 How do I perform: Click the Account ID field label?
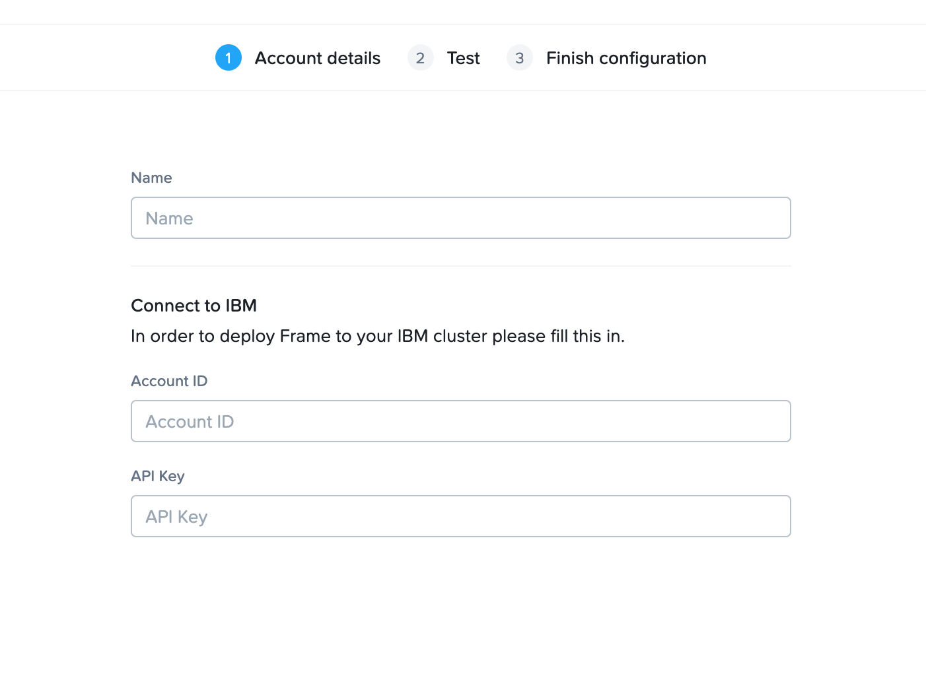(169, 381)
